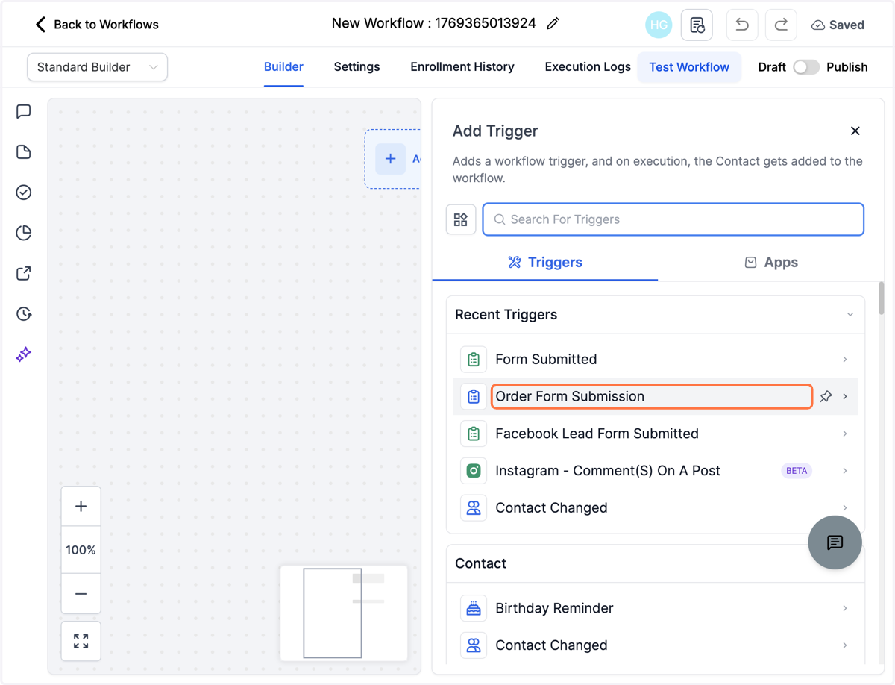Viewport: 895px width, 685px height.
Task: Click the plus add trigger node on canvas
Action: (390, 159)
